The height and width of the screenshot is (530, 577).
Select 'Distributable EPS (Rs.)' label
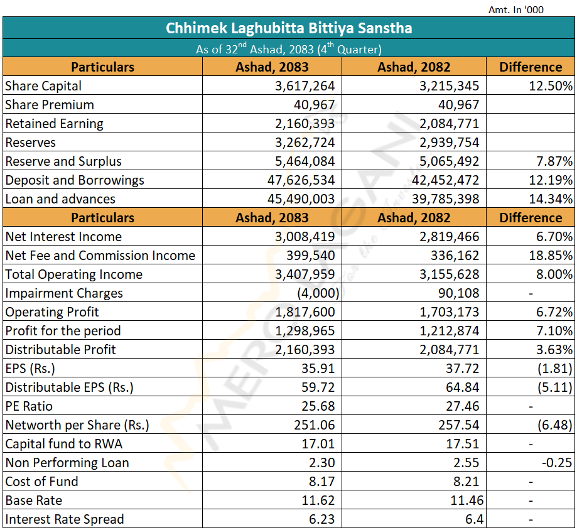[69, 387]
